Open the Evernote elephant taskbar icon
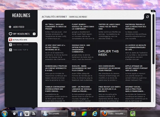The image size is (160, 117). click(133, 114)
